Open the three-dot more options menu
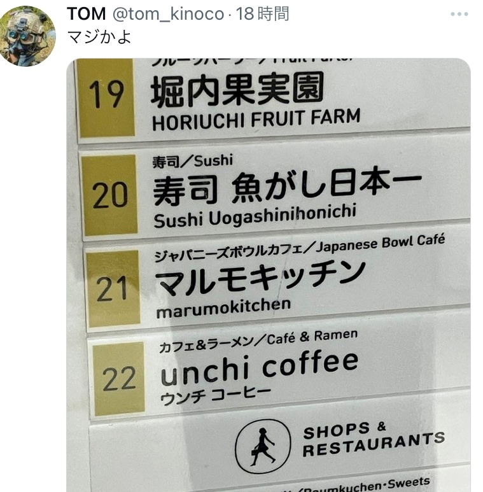Viewport: 483px width, 492px height. click(x=459, y=14)
